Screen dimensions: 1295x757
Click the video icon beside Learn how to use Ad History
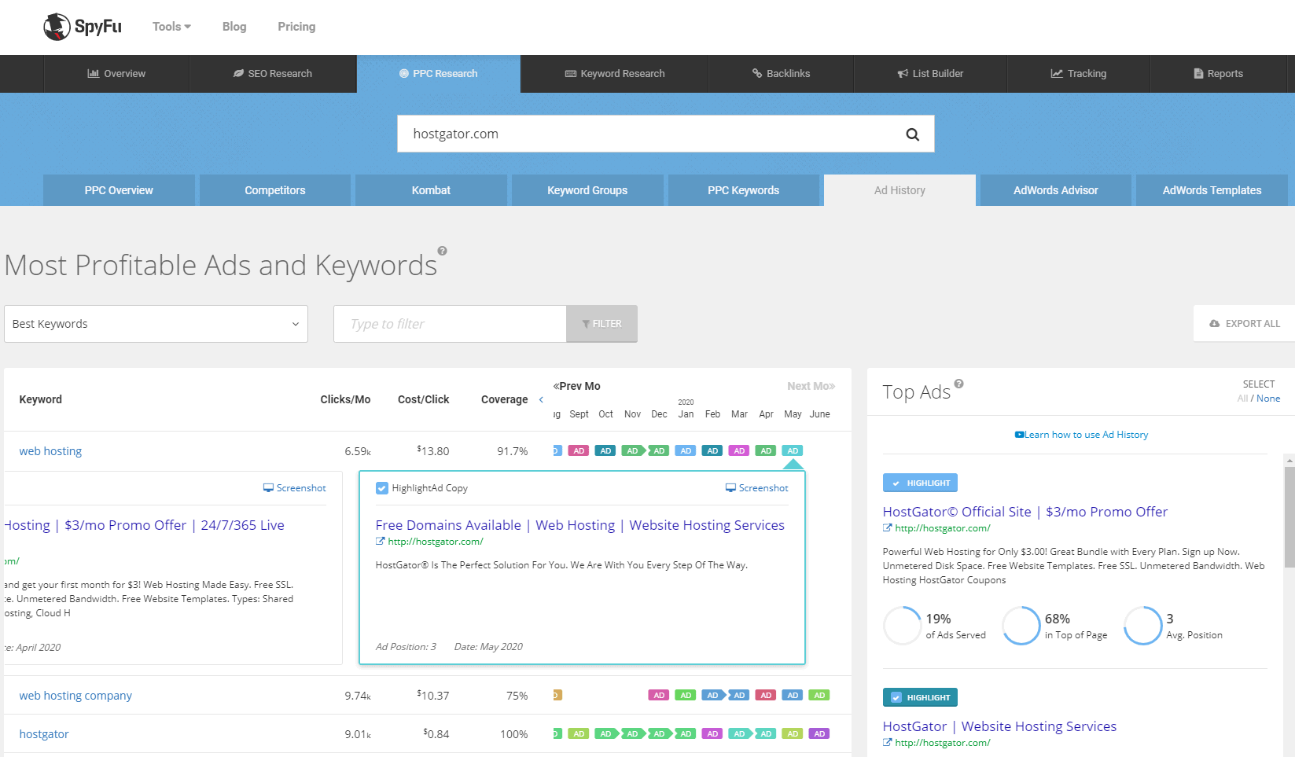[x=1019, y=435]
